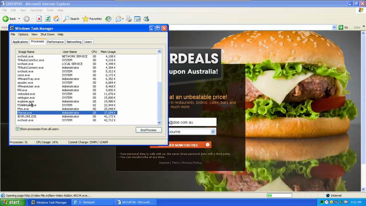Select the spoolsv.exe process row

pyautogui.click(x=67, y=83)
